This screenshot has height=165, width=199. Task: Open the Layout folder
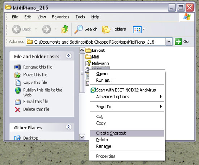pos(95,50)
